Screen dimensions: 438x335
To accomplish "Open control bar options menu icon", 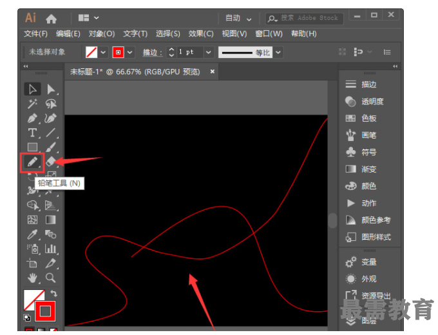I will (387, 52).
